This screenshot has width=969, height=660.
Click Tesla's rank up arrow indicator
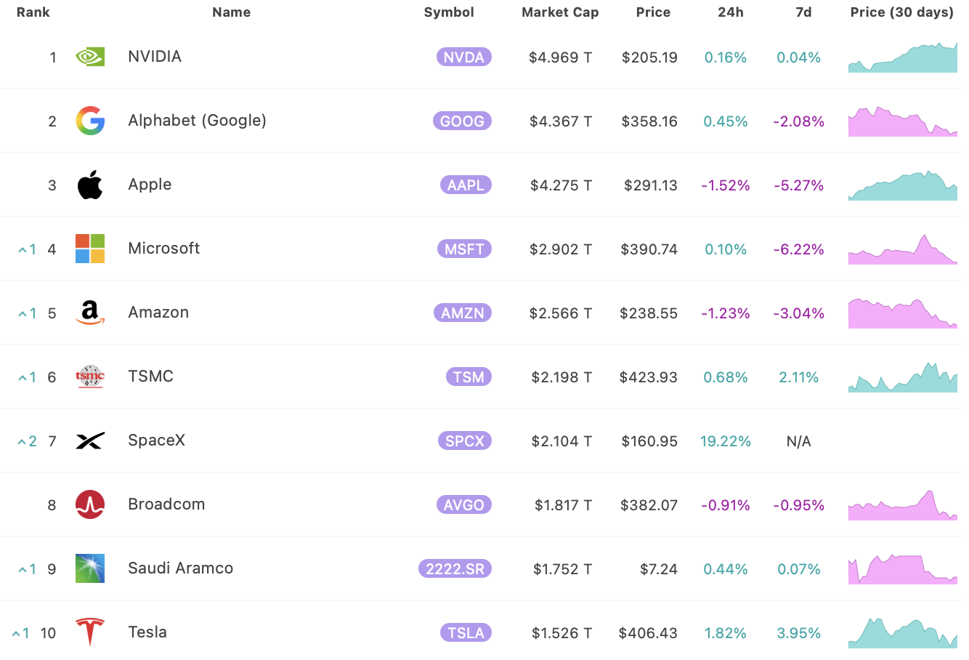click(x=21, y=633)
